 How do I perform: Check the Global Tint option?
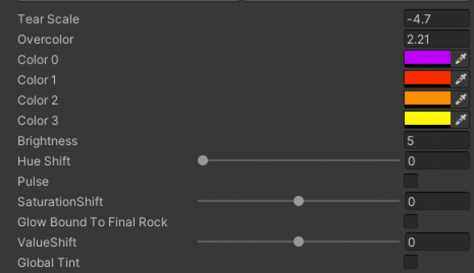(x=411, y=262)
